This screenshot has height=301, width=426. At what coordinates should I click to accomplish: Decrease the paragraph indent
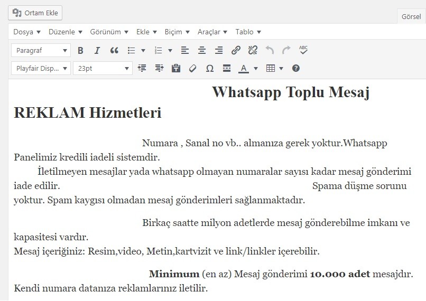click(142, 68)
